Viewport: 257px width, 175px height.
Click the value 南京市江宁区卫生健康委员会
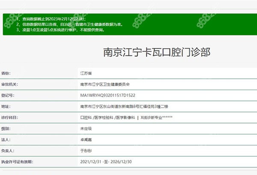[105, 84]
